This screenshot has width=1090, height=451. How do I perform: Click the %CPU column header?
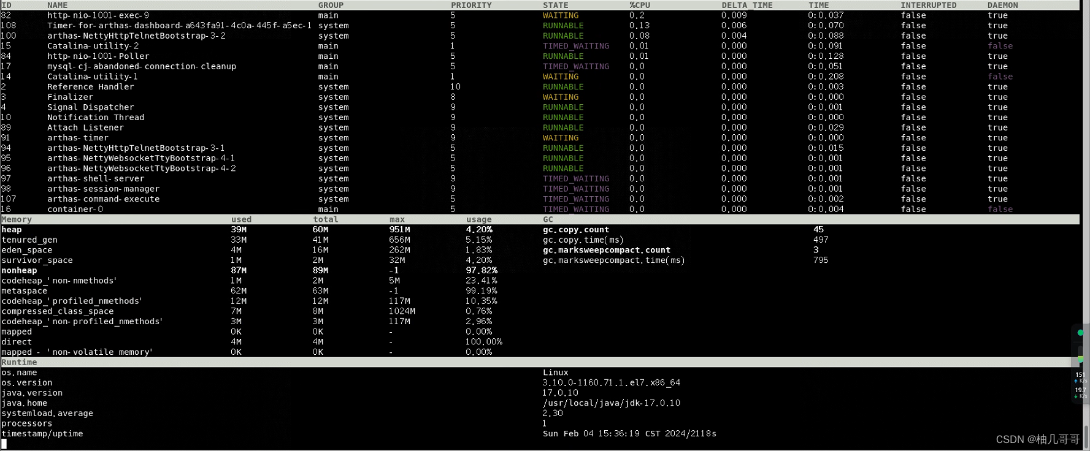[x=640, y=5]
